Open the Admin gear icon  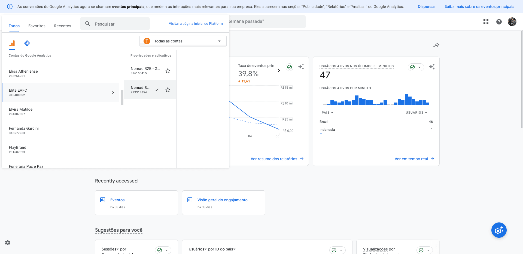8,243
